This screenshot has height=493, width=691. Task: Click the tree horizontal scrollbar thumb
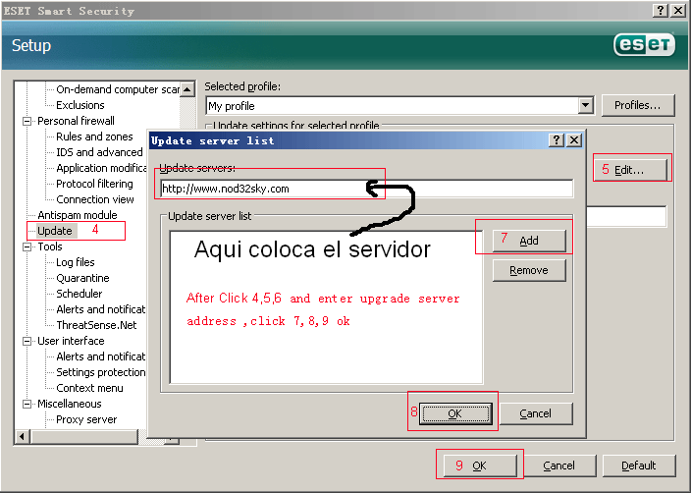[x=84, y=437]
